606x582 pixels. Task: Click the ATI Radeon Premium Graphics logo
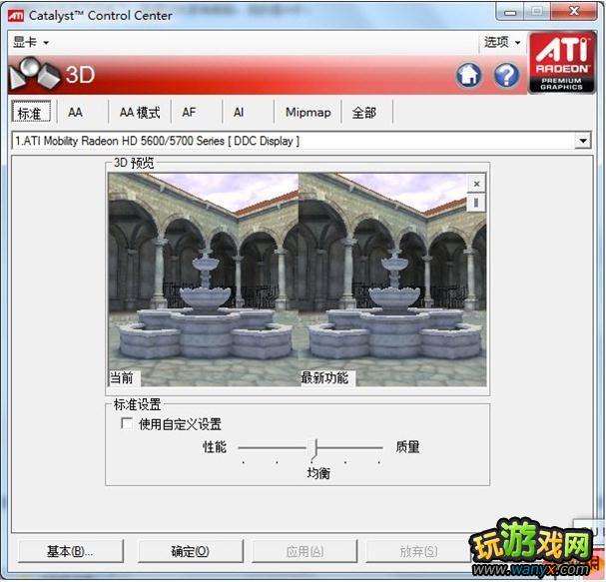[x=562, y=62]
